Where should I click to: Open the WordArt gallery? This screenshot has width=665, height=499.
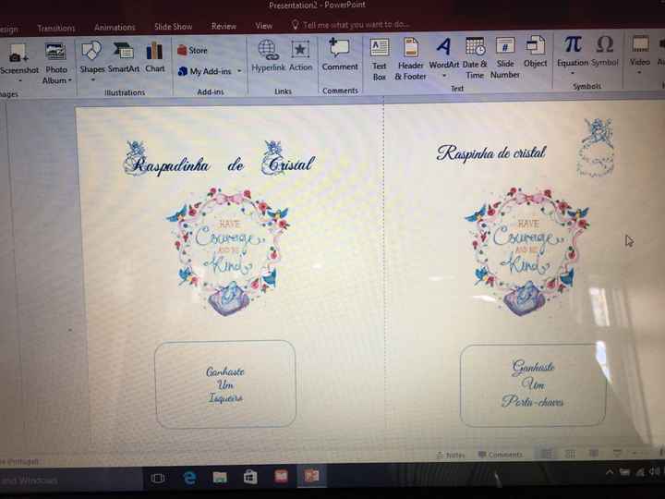point(444,57)
